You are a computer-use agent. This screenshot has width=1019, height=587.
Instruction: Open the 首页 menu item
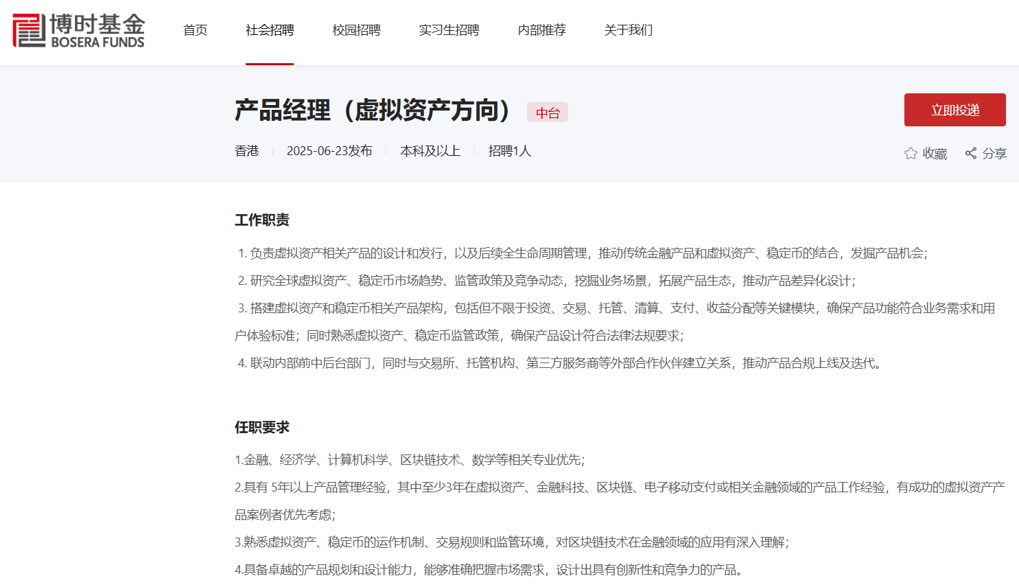(x=195, y=30)
